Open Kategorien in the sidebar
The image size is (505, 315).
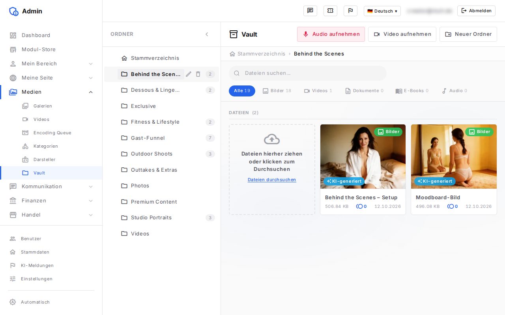tap(51, 146)
